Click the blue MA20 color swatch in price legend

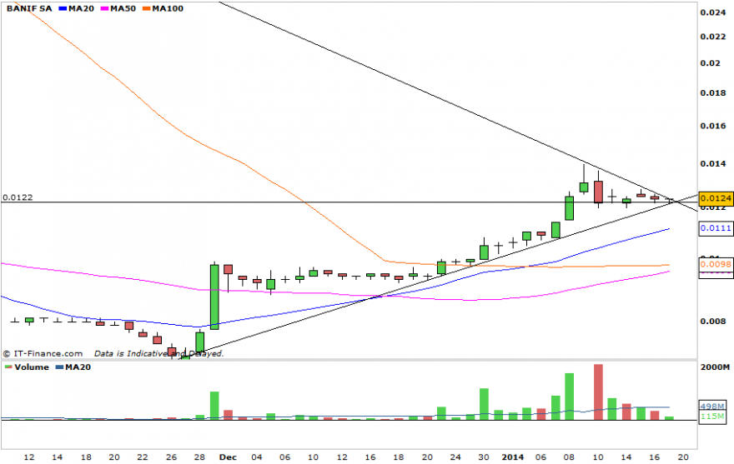[x=63, y=9]
